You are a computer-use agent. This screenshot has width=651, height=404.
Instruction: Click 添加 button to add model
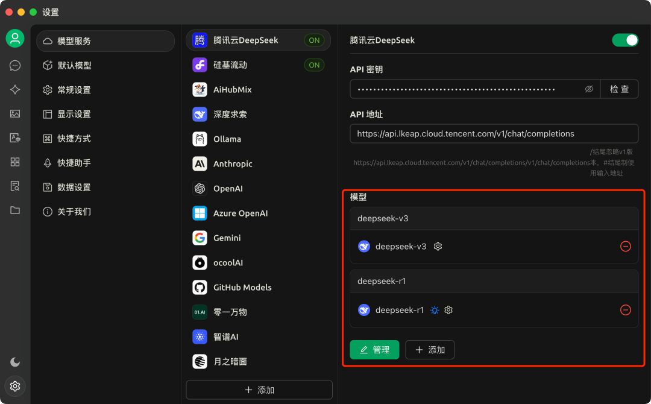coord(430,350)
